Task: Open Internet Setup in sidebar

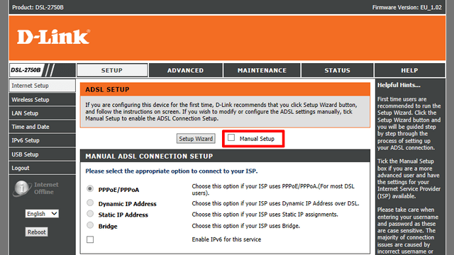Action: 43,86
